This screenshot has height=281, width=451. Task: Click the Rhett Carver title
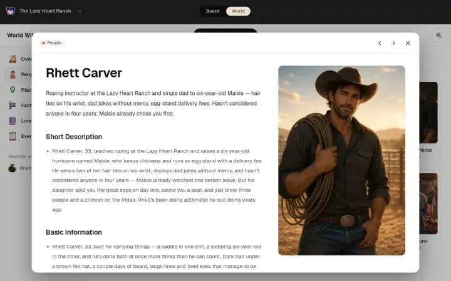84,73
